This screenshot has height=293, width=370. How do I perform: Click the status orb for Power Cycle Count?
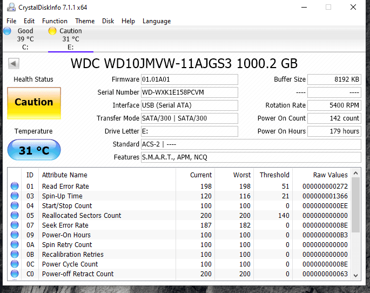click(x=15, y=264)
